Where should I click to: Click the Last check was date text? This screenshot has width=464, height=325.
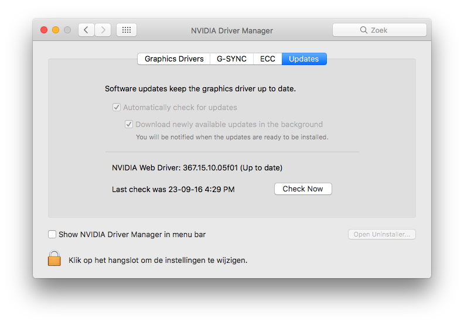click(173, 189)
